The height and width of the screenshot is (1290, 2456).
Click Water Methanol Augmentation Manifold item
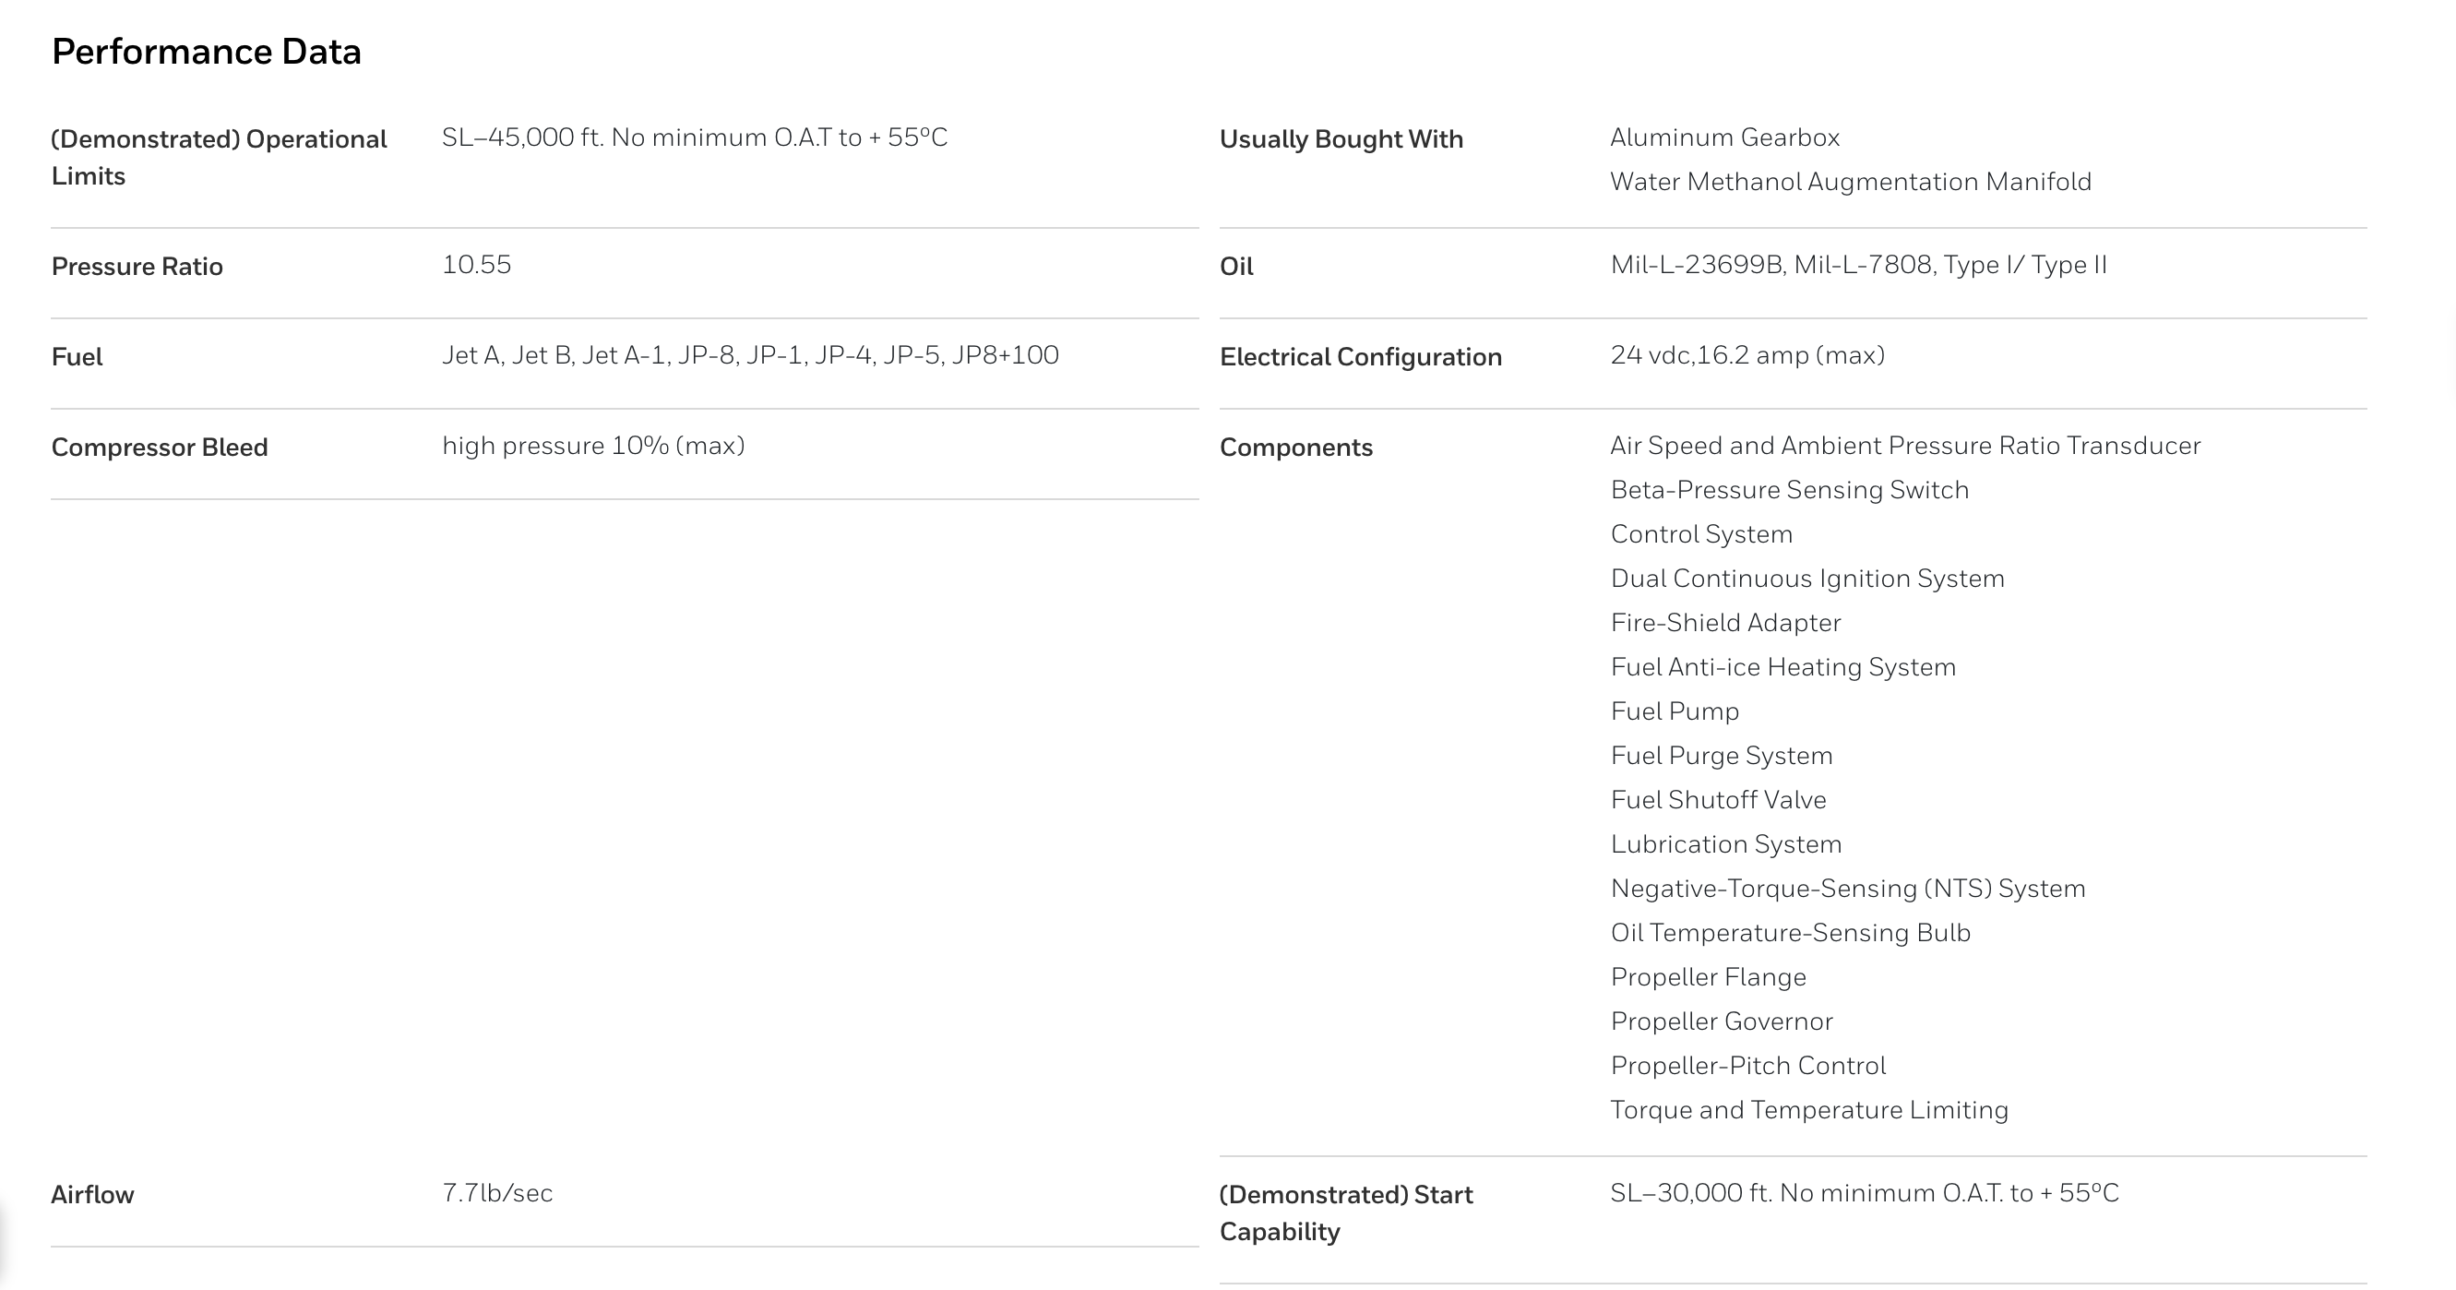pyautogui.click(x=1850, y=181)
